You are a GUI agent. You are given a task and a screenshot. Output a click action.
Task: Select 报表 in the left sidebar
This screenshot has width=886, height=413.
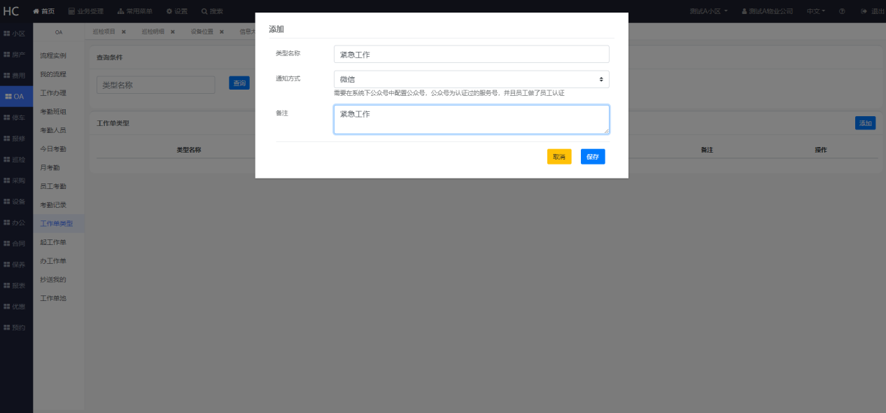16,286
